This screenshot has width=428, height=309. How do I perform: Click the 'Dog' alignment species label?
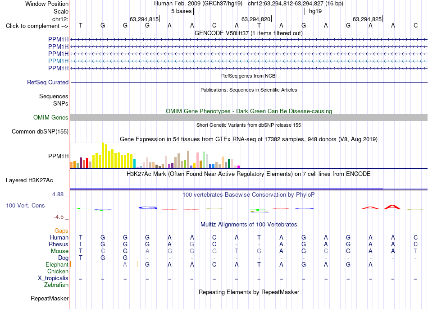pos(63,258)
